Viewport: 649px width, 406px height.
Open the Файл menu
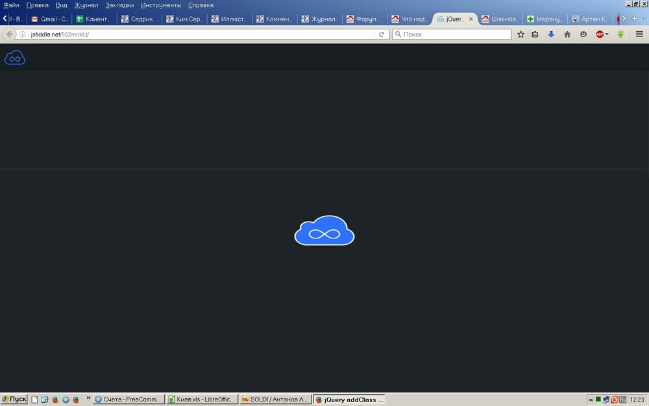(x=11, y=5)
